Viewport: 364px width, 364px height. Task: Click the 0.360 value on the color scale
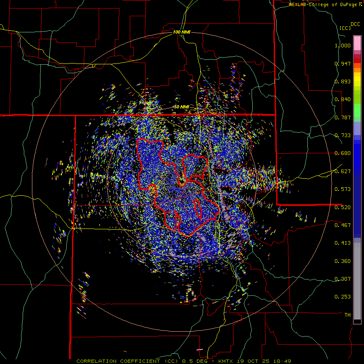343,261
